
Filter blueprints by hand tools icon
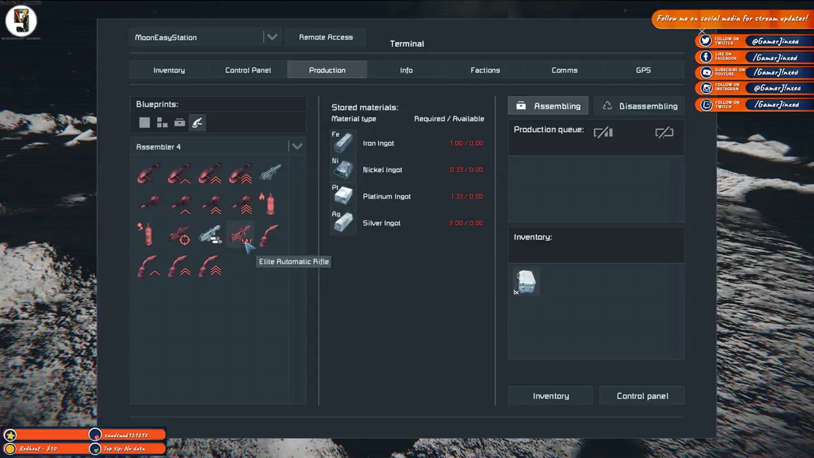click(x=197, y=123)
